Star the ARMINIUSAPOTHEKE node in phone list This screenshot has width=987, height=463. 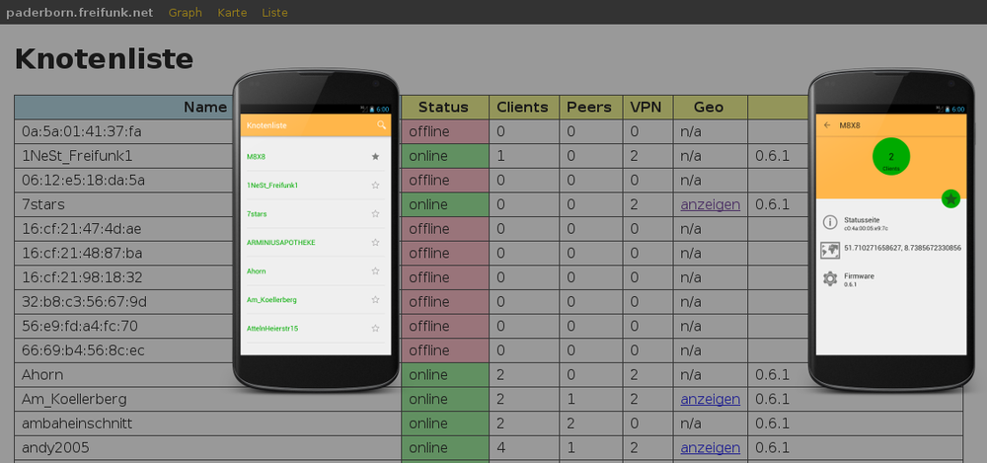pyautogui.click(x=376, y=242)
